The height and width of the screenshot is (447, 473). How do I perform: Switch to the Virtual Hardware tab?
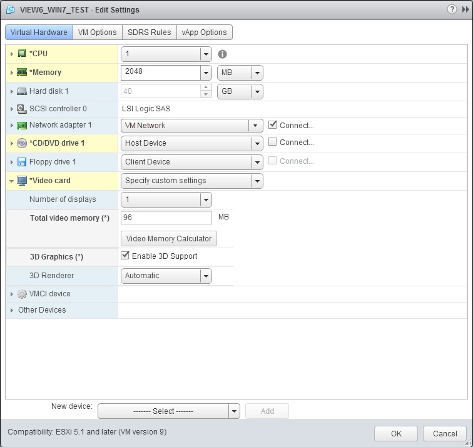click(x=39, y=33)
